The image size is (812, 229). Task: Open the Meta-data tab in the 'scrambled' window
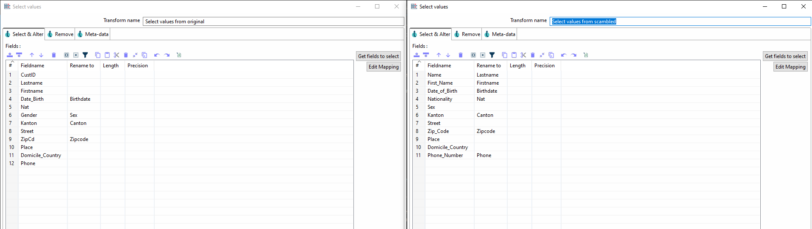click(x=500, y=34)
